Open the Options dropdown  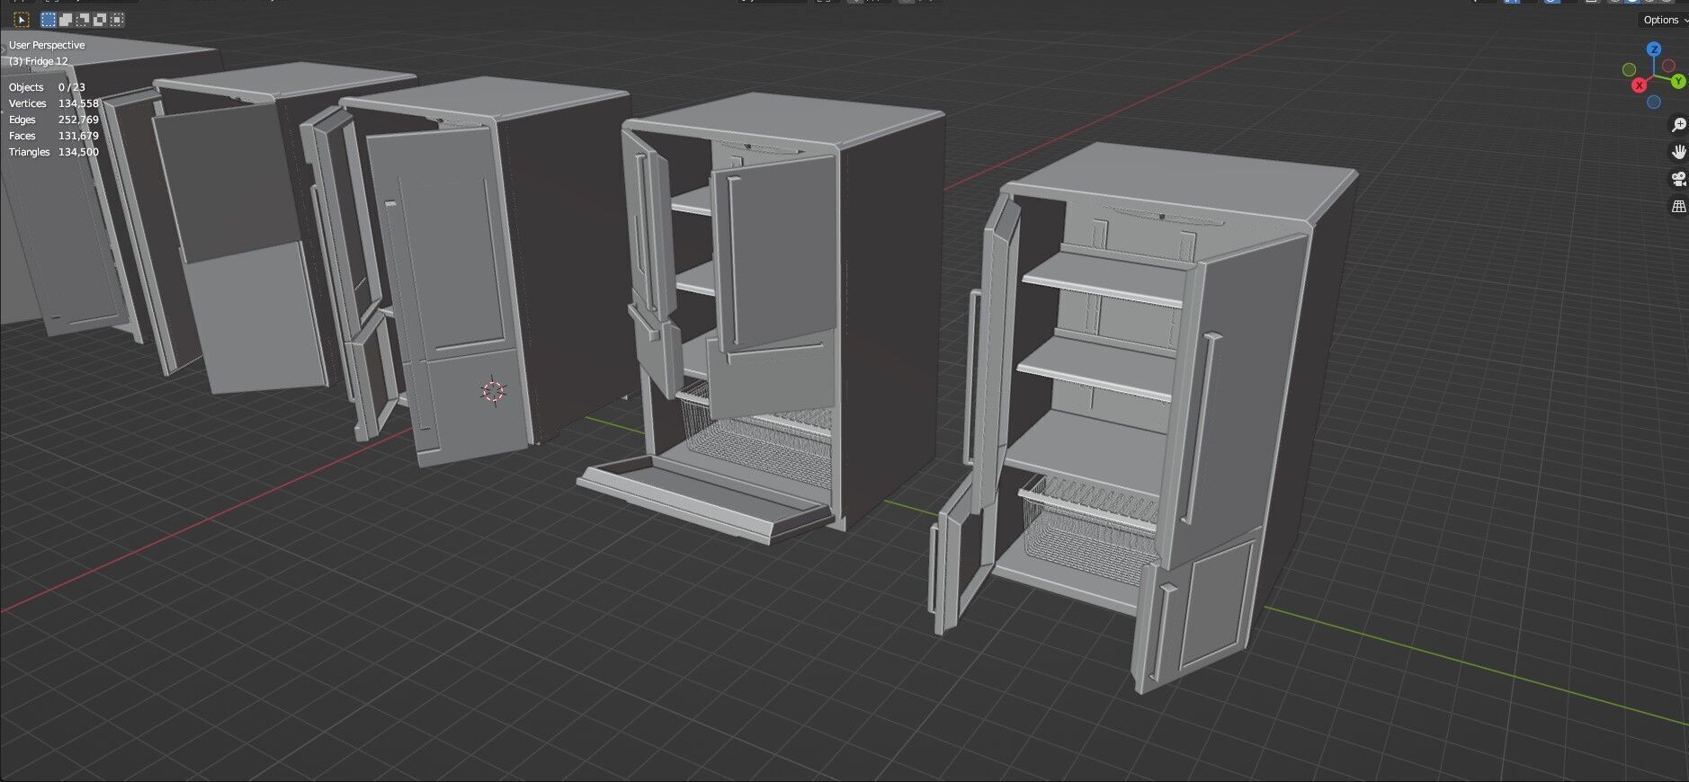click(x=1665, y=20)
